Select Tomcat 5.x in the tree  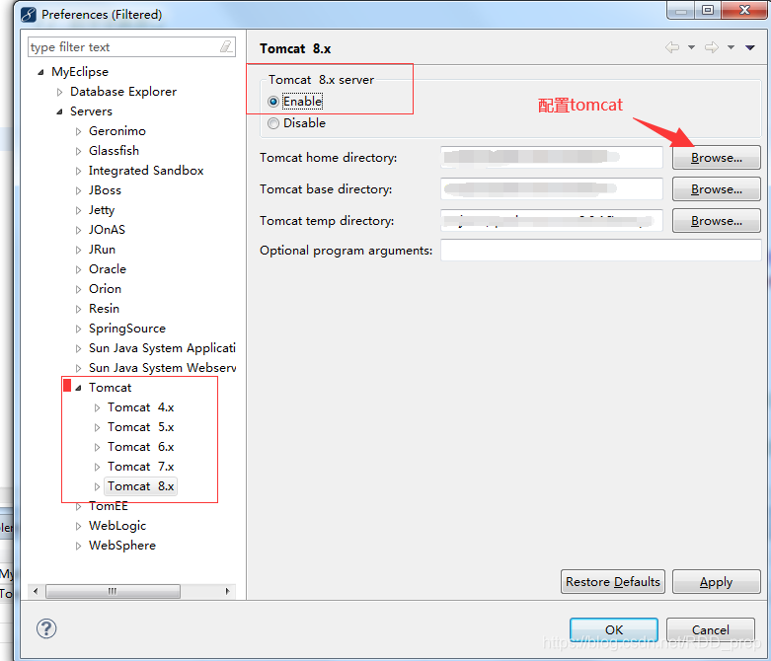coord(140,427)
